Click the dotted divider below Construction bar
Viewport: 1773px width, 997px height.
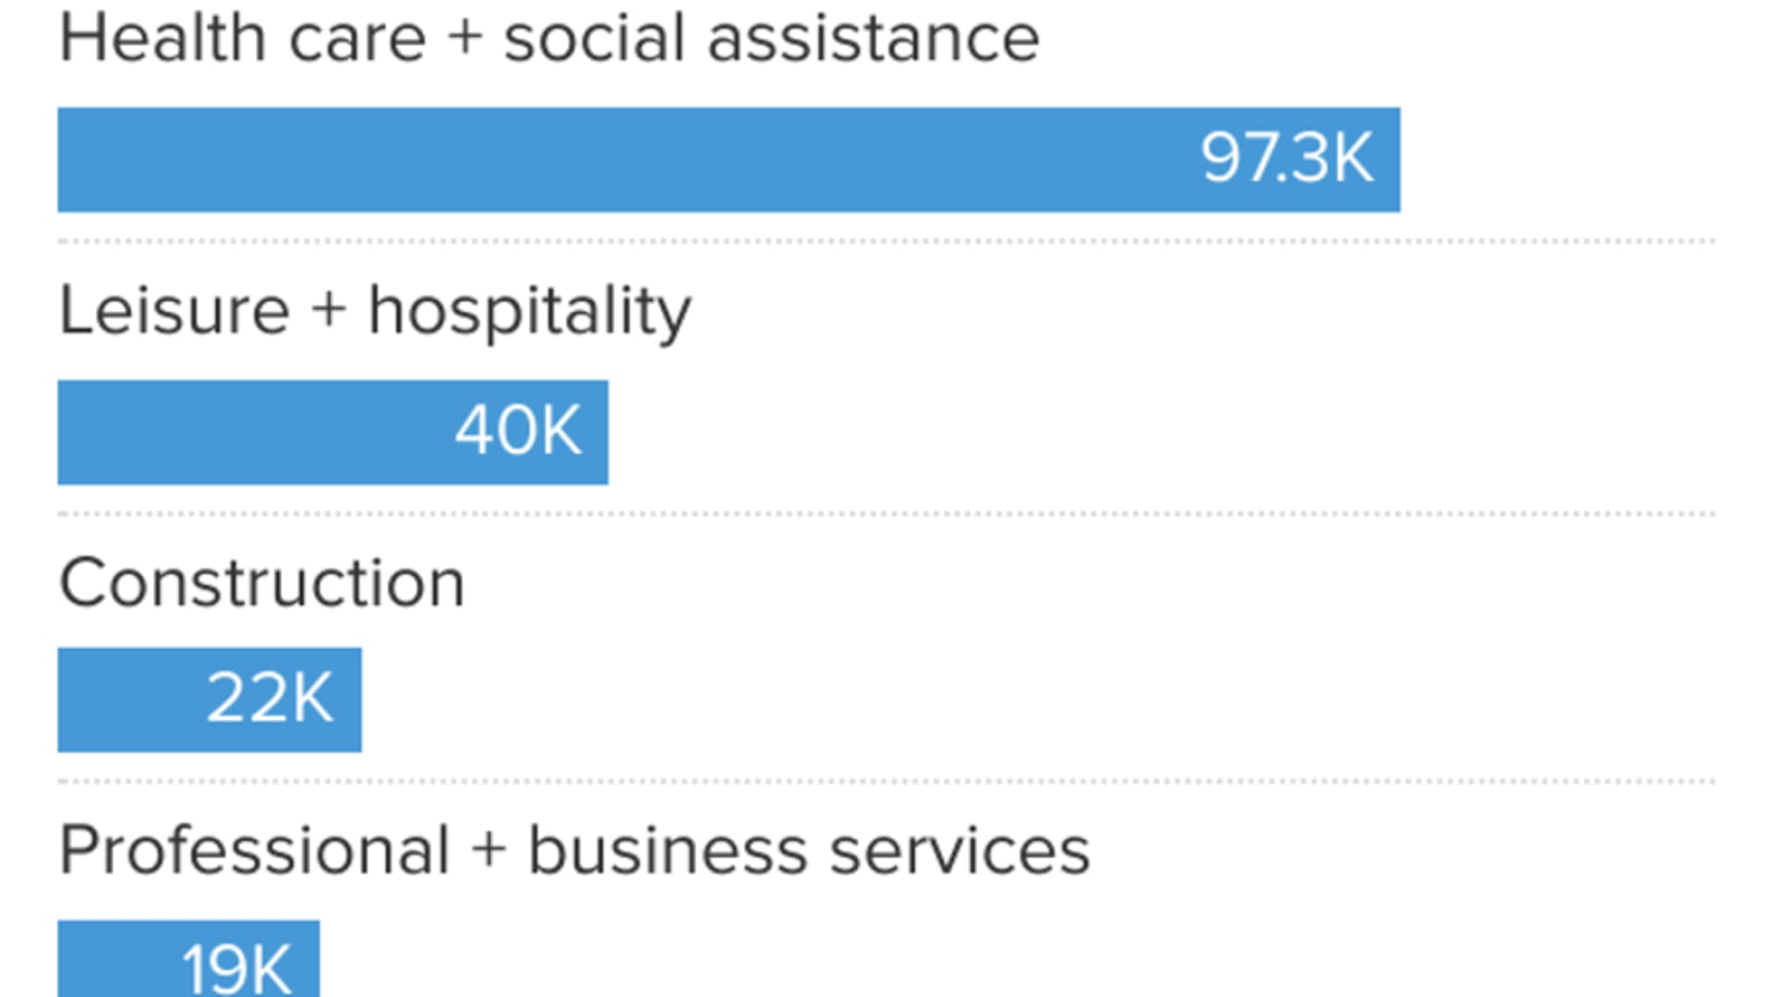tap(886, 781)
